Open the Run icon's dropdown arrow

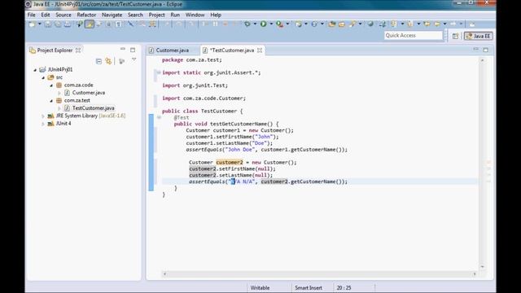click(271, 24)
